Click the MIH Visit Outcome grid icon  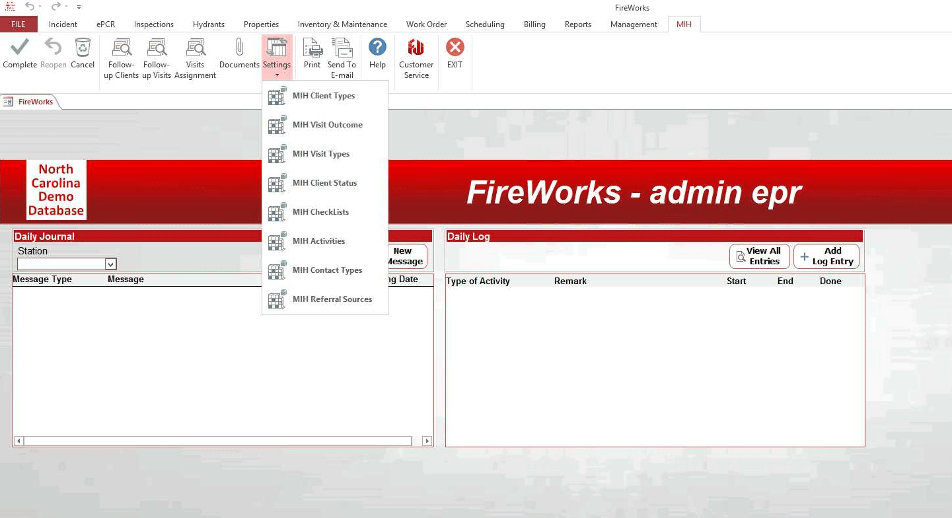(x=277, y=125)
